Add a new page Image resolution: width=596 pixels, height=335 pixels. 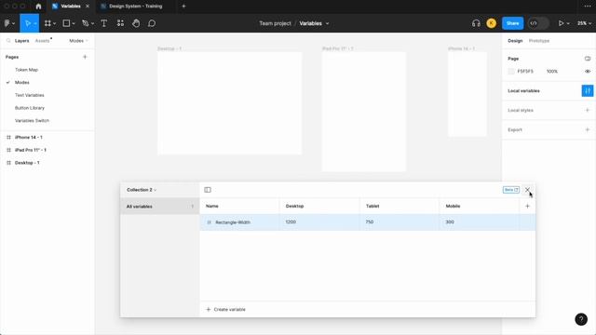pos(85,57)
